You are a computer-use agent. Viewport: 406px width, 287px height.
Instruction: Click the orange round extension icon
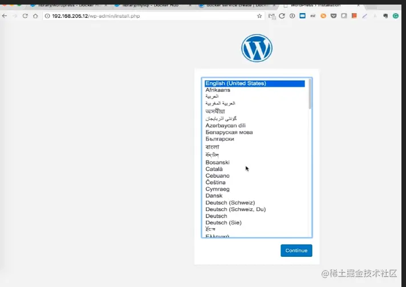[323, 16]
